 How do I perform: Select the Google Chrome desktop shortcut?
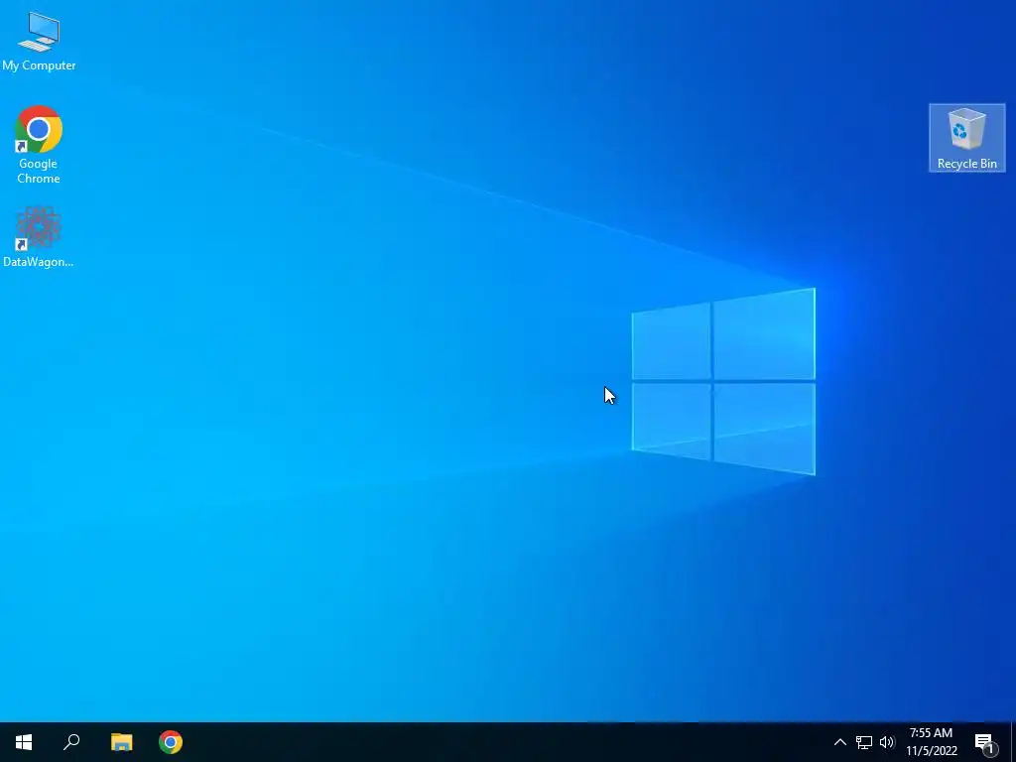click(39, 144)
